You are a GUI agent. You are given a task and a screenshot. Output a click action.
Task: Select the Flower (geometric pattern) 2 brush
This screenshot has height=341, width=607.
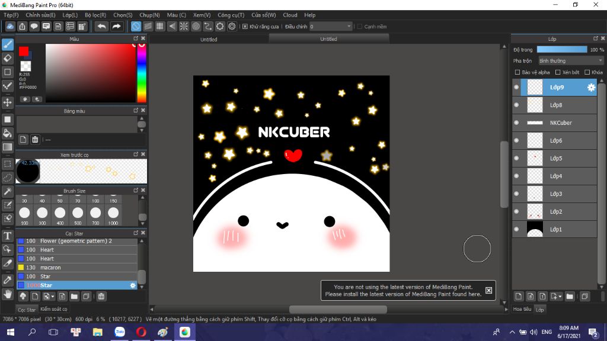(77, 241)
